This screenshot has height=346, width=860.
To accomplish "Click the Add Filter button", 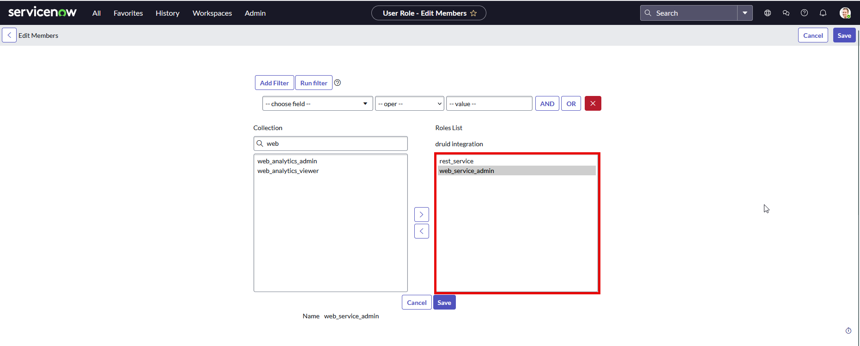I will click(x=274, y=83).
